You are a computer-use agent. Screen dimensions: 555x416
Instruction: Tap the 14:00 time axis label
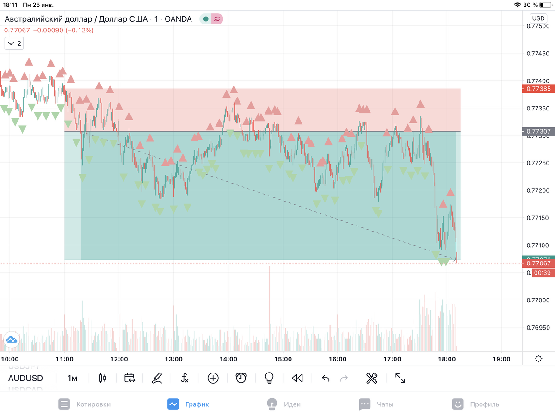coord(228,359)
